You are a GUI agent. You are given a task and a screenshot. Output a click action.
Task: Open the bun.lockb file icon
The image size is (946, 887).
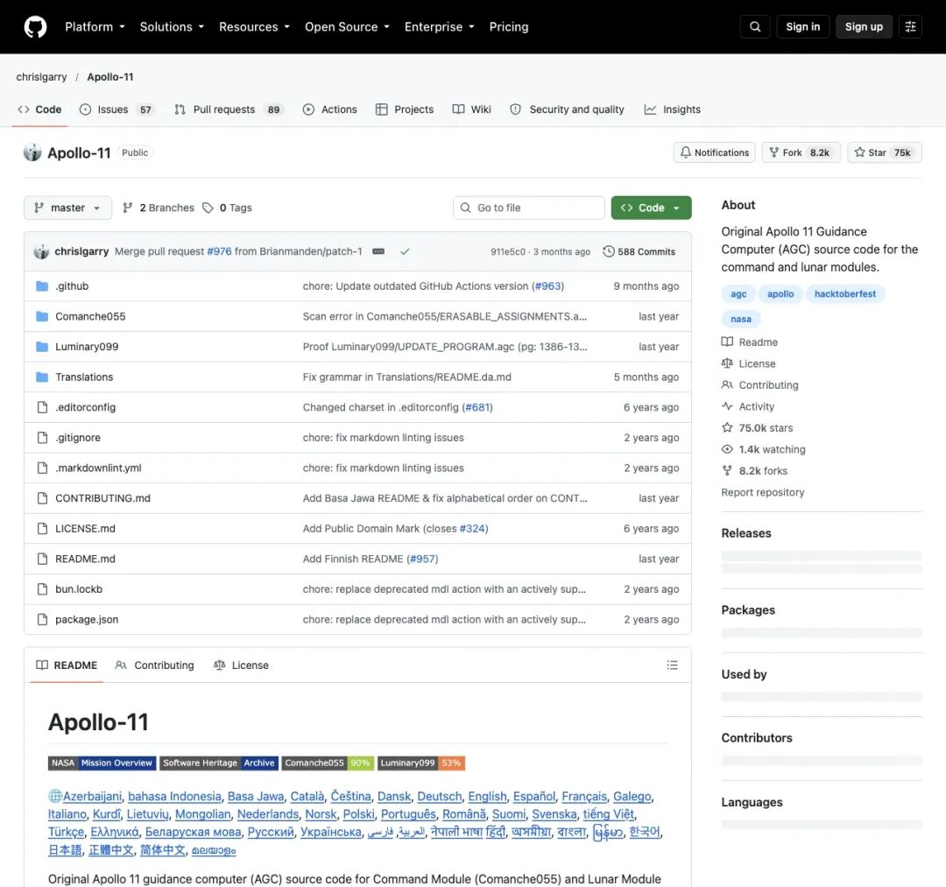pos(42,589)
